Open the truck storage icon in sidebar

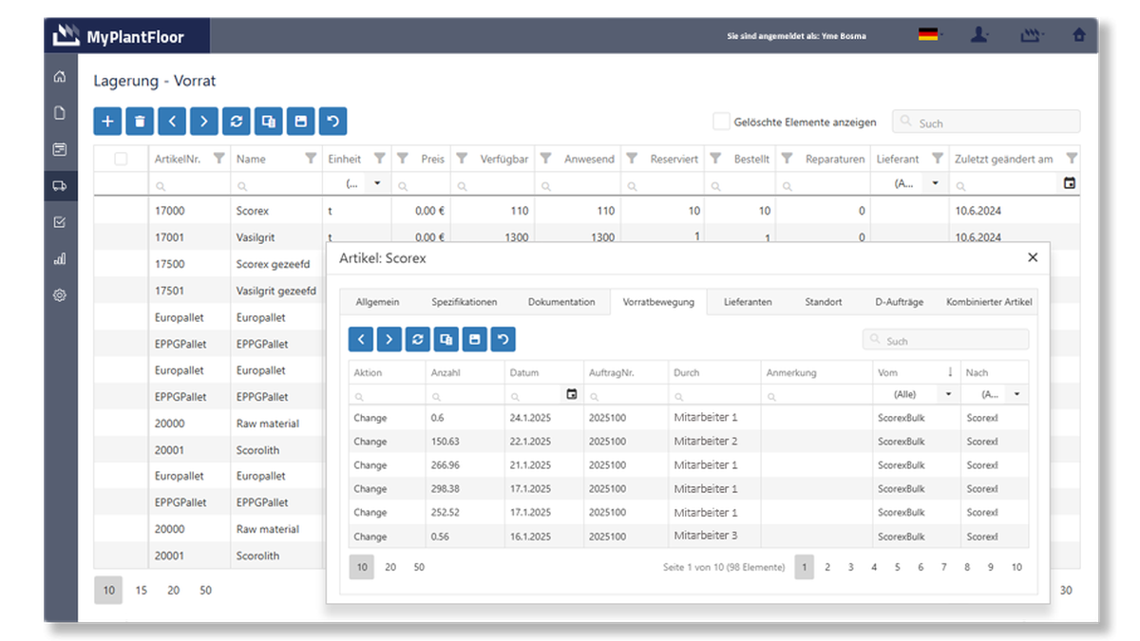point(60,185)
